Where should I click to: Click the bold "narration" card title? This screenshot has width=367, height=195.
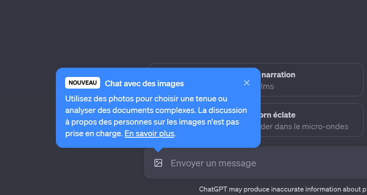coord(278,75)
